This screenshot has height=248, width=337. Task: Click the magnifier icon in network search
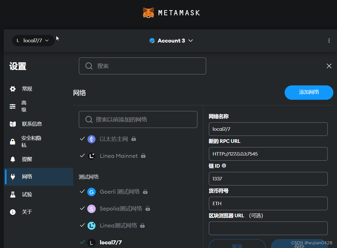click(x=89, y=119)
